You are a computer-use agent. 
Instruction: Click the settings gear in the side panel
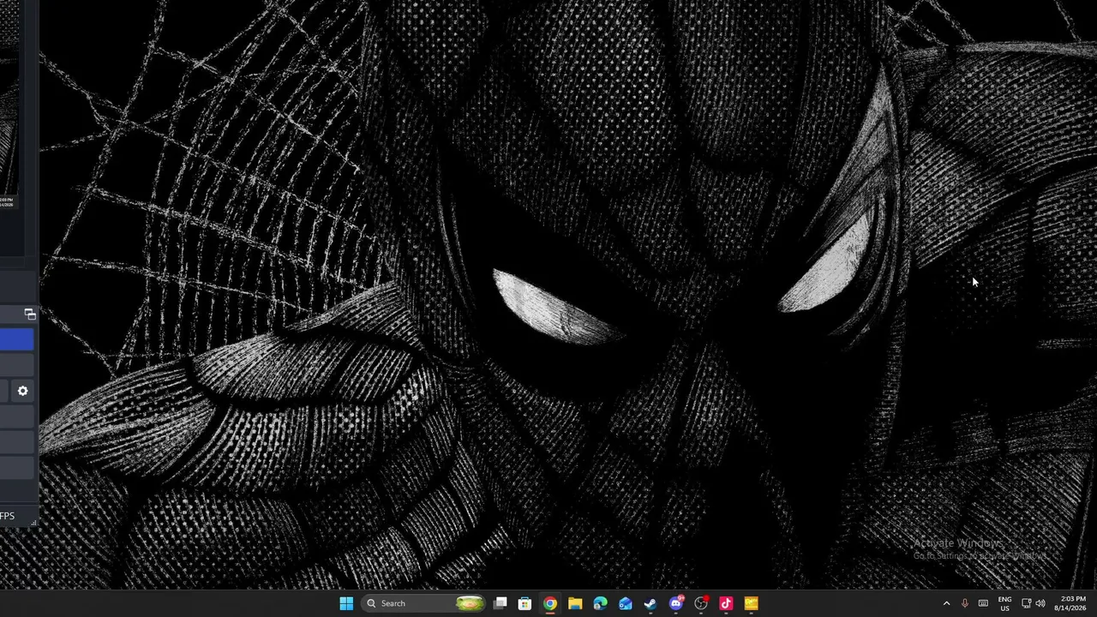click(23, 391)
